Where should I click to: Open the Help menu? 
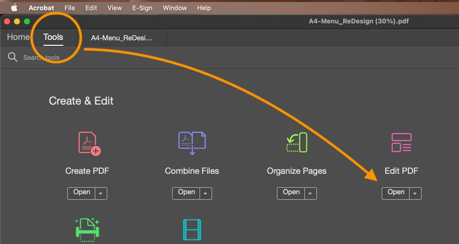pyautogui.click(x=204, y=8)
